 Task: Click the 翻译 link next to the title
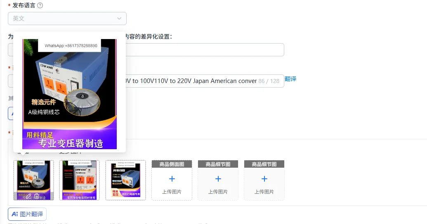(290, 79)
